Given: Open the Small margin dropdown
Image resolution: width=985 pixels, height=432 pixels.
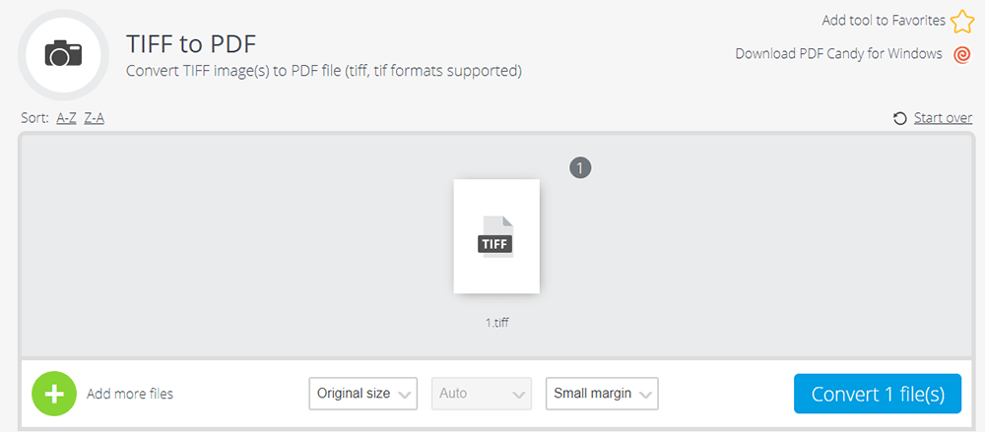Looking at the screenshot, I should [x=602, y=394].
